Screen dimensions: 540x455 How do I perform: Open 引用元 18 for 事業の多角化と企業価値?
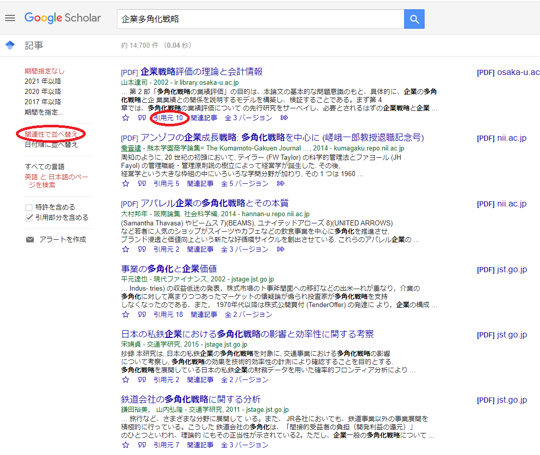click(x=168, y=315)
